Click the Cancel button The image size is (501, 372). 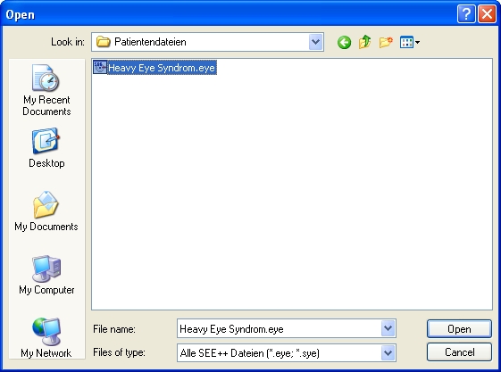[x=459, y=351]
